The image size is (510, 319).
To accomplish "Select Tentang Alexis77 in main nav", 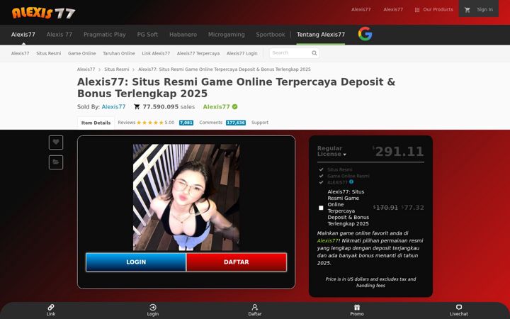I will (321, 35).
